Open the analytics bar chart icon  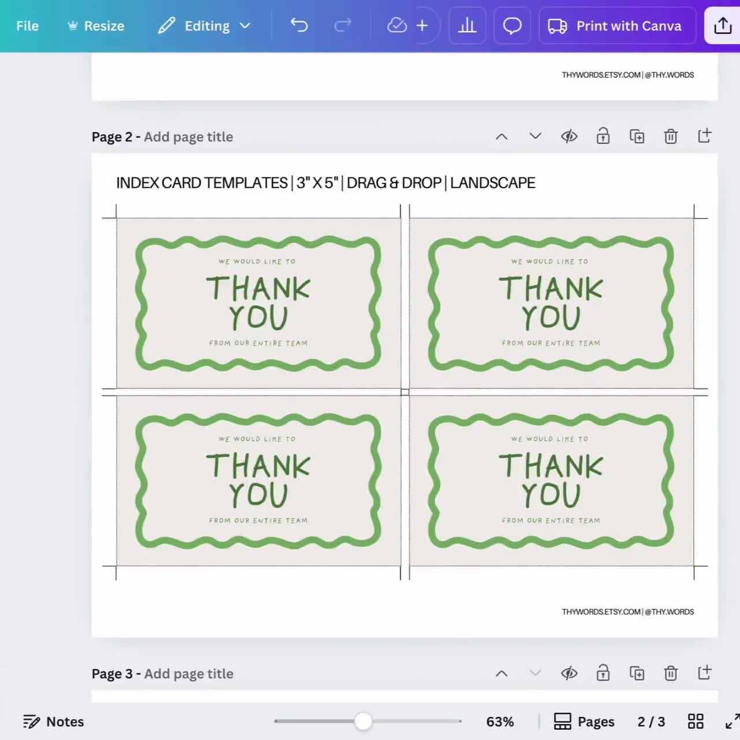point(467,25)
